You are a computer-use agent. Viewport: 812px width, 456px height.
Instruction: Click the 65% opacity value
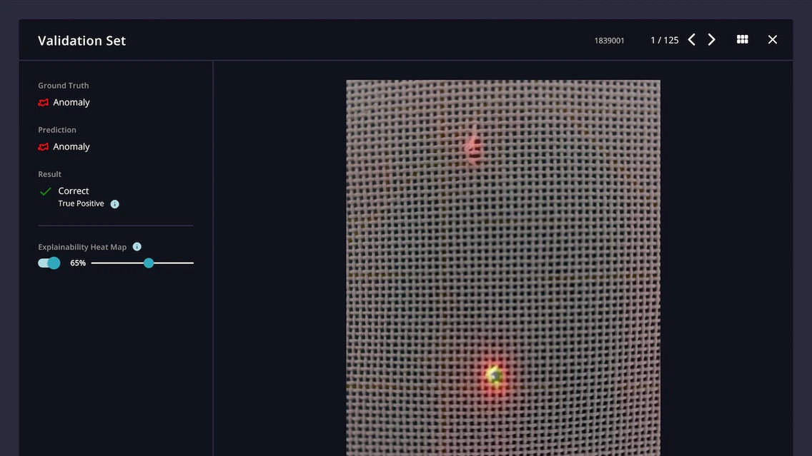click(x=78, y=263)
